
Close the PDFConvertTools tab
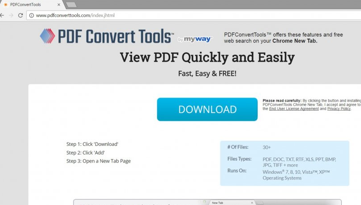tap(59, 4)
